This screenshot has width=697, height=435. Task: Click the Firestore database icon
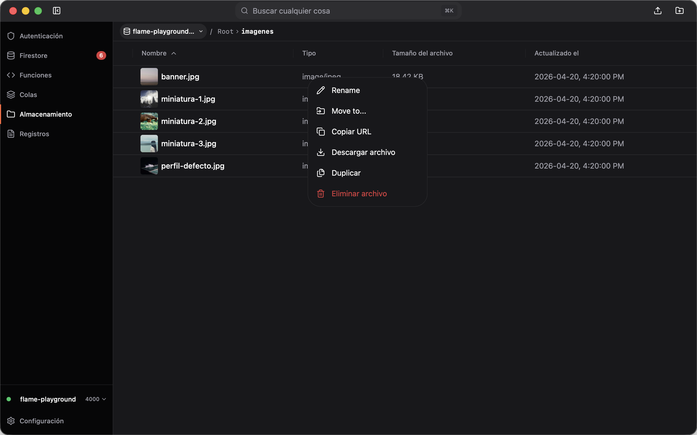11,55
